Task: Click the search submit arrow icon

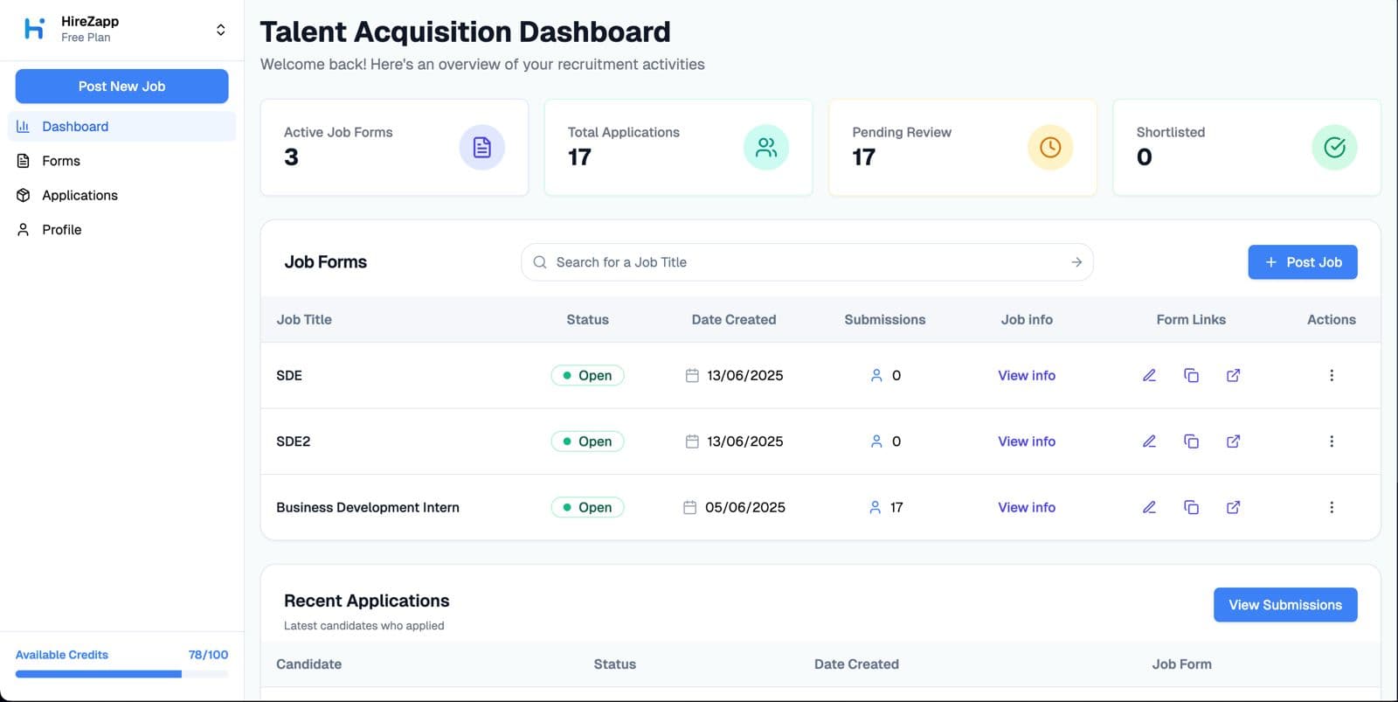Action: click(x=1076, y=262)
